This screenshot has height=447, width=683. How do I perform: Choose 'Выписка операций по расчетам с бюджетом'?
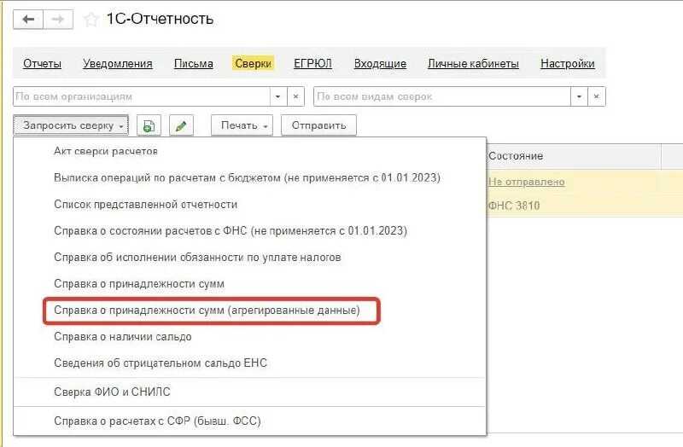point(249,178)
